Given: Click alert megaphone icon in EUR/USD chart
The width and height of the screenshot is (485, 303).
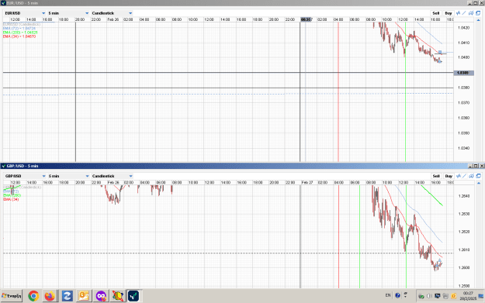Looking at the screenshot, I should click(x=471, y=13).
